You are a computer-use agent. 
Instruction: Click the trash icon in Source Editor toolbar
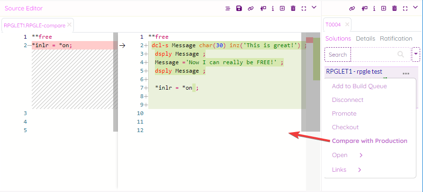pos(293,8)
